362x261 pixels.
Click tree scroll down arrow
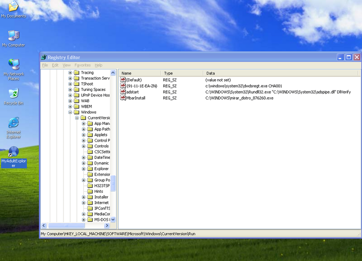tap(113, 219)
